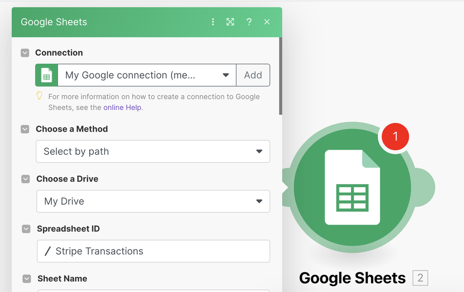Open the online Help link
This screenshot has width=464, height=292.
click(x=122, y=108)
